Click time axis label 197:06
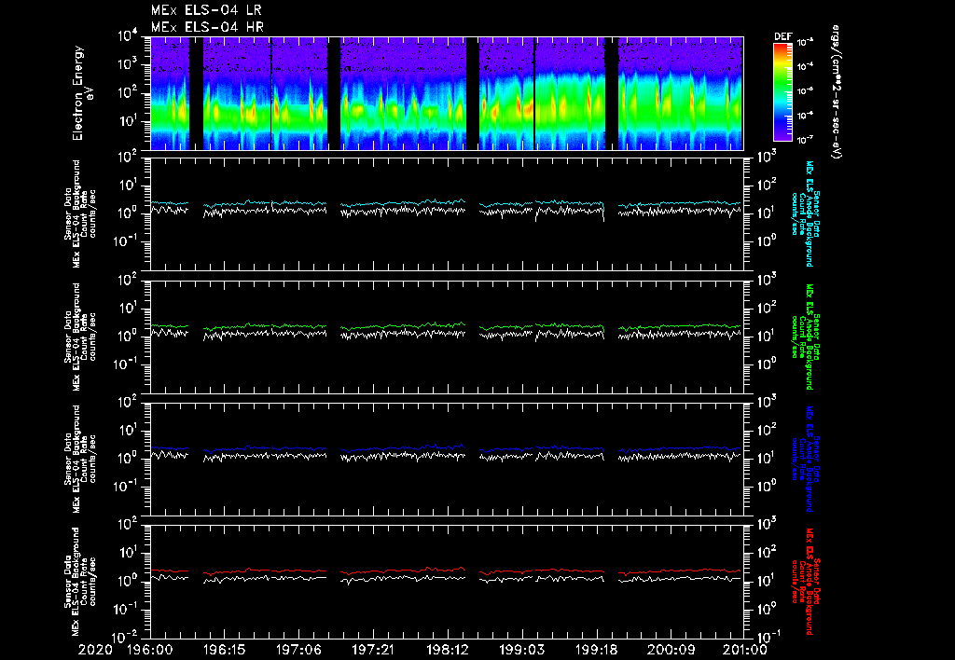 (298, 651)
